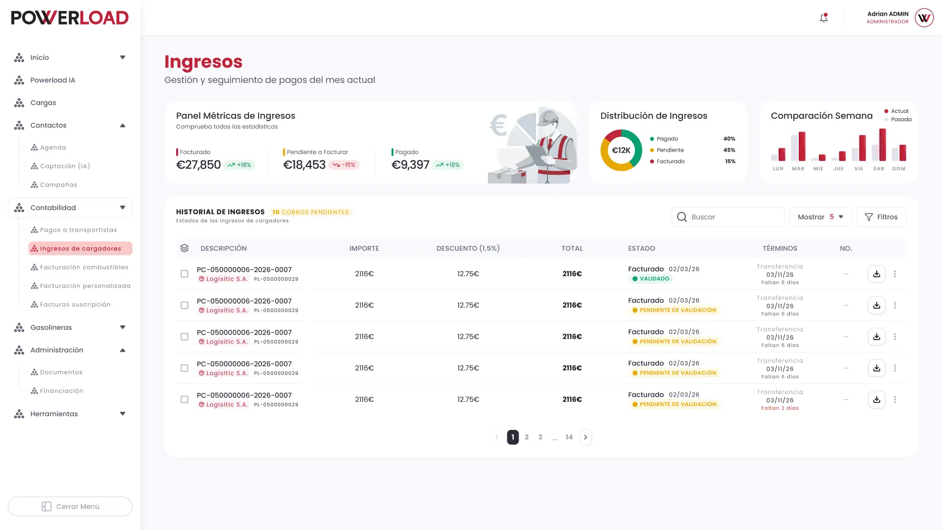This screenshot has width=942, height=530.
Task: Open the Mostrar 5 rows dropdown
Action: point(820,217)
